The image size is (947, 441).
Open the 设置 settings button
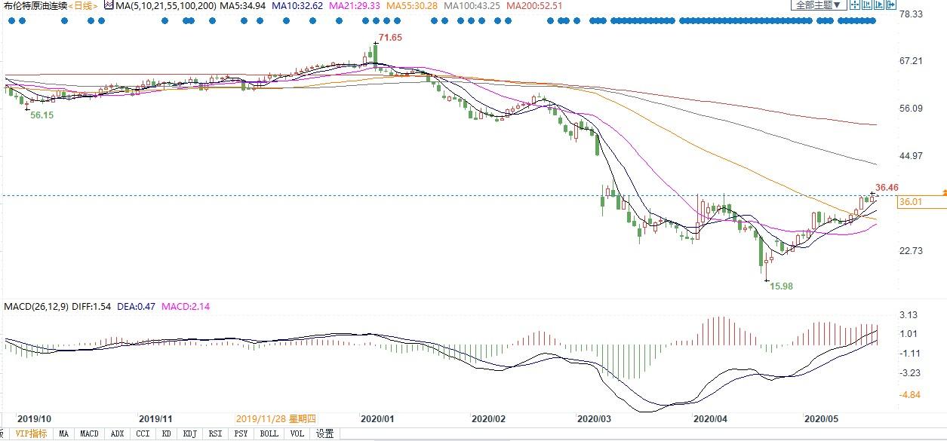tap(324, 433)
